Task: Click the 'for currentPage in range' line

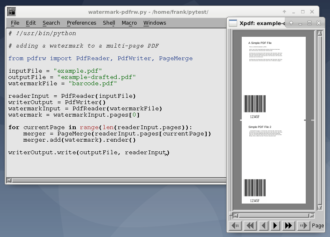Action: click(100, 127)
